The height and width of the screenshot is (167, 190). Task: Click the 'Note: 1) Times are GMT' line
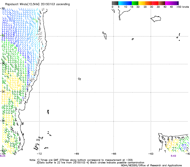81,160
